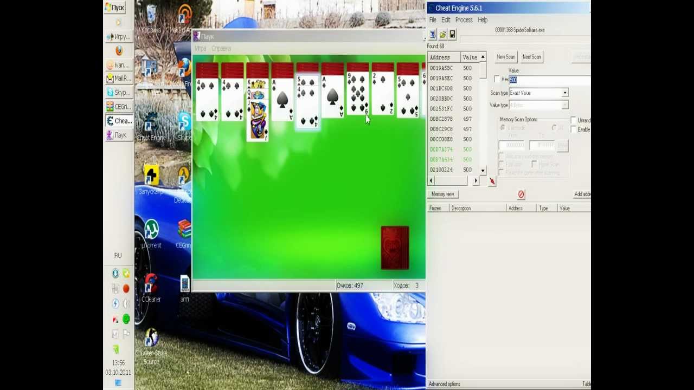The width and height of the screenshot is (694, 390).
Task: Open the Справка menu in Spider window
Action: click(221, 49)
